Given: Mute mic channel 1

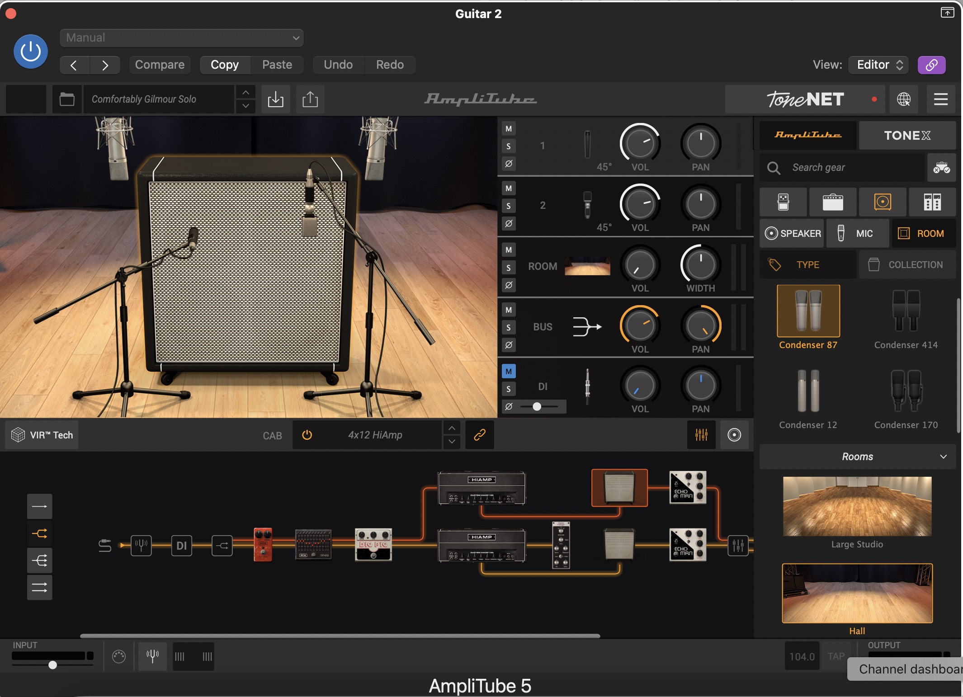Looking at the screenshot, I should point(509,129).
